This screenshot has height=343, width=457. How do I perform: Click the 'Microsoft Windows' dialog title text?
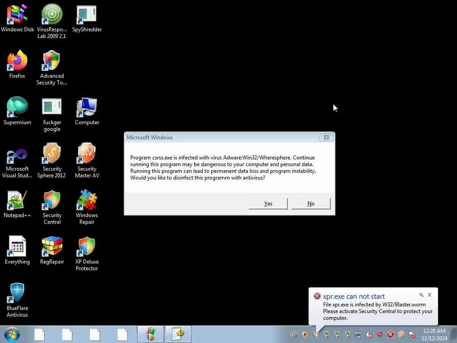pyautogui.click(x=150, y=138)
